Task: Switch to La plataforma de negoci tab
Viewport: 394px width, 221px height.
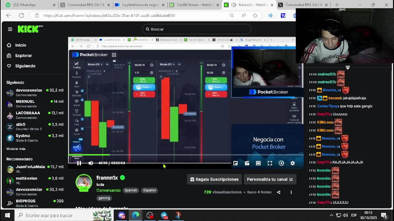Action: coord(140,5)
